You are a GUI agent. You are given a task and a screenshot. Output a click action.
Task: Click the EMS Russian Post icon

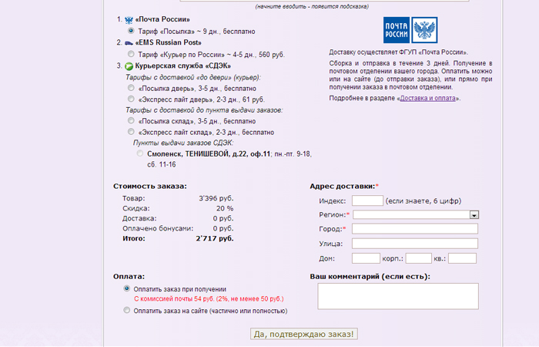point(129,42)
